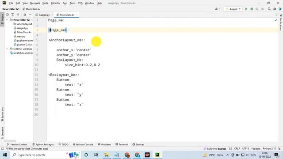Viewport: 283px width, 159px height.
Task: Click the taskbar search box
Action: click(x=45, y=155)
